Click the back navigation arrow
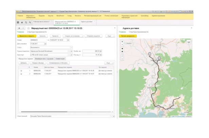The width and height of the screenshot is (209, 138). coord(19,28)
